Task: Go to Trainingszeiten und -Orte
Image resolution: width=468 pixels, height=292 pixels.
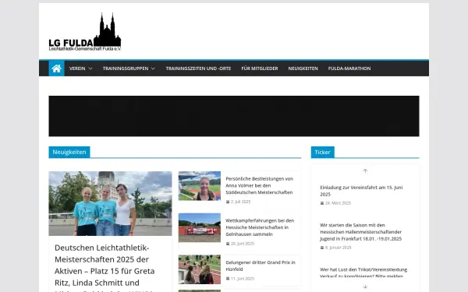Action: [x=198, y=69]
